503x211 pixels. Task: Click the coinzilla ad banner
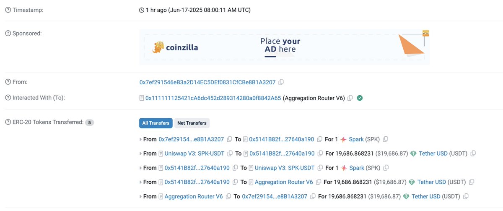coord(285,47)
